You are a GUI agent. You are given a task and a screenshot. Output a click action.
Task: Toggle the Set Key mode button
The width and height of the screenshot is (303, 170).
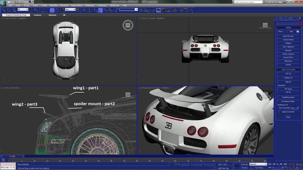pos(244,168)
